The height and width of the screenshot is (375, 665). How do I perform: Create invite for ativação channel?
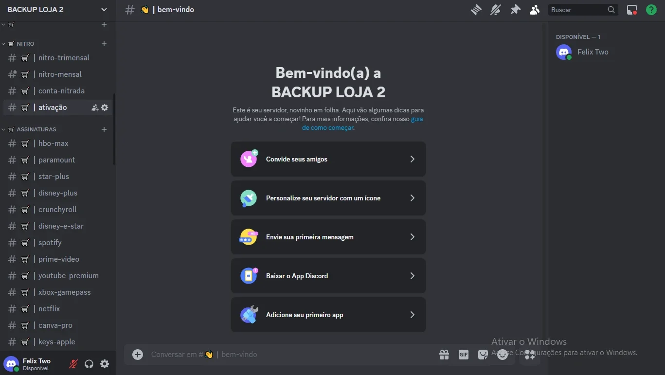(95, 107)
